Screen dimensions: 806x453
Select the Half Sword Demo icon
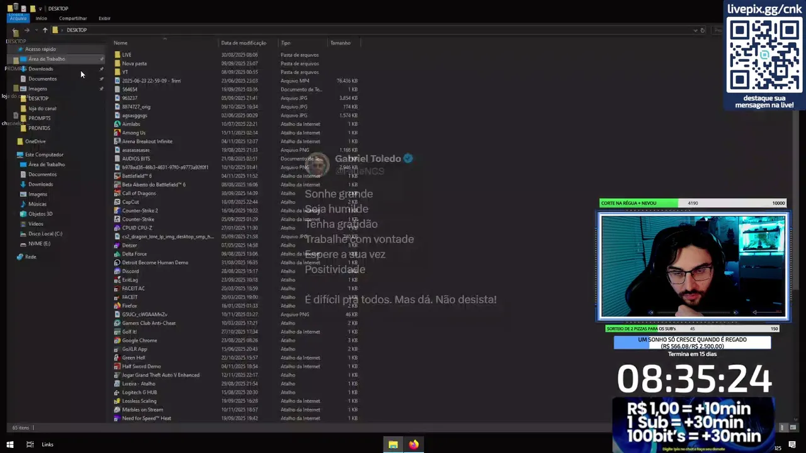point(117,366)
